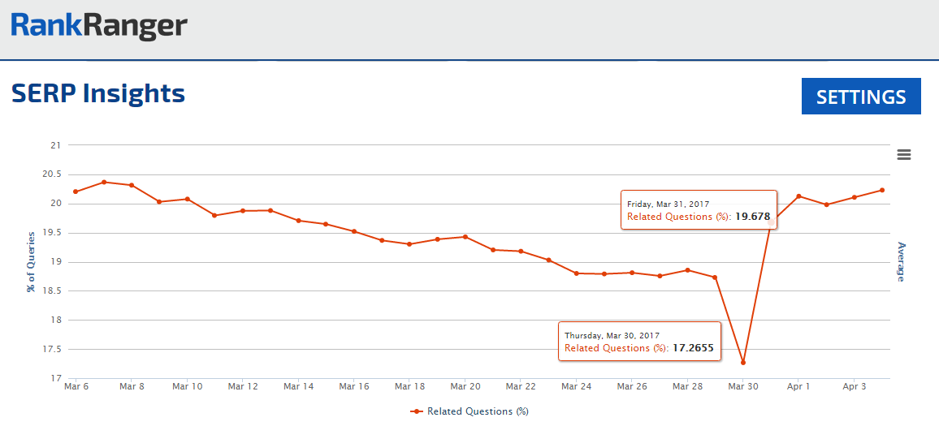
Task: Click the red legend marker icon
Action: pyautogui.click(x=417, y=411)
